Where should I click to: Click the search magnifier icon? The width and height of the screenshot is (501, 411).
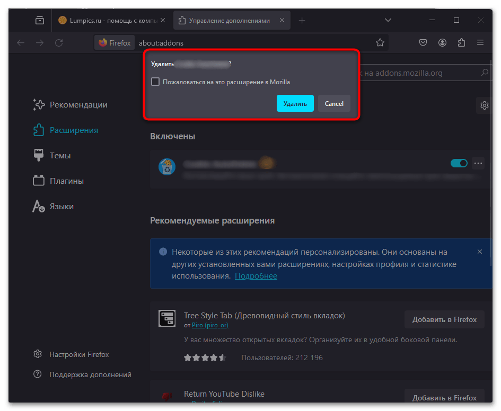(485, 73)
